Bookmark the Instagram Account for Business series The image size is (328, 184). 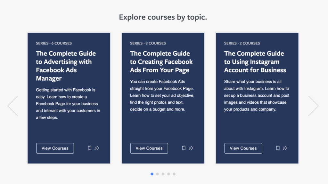pos(278,148)
